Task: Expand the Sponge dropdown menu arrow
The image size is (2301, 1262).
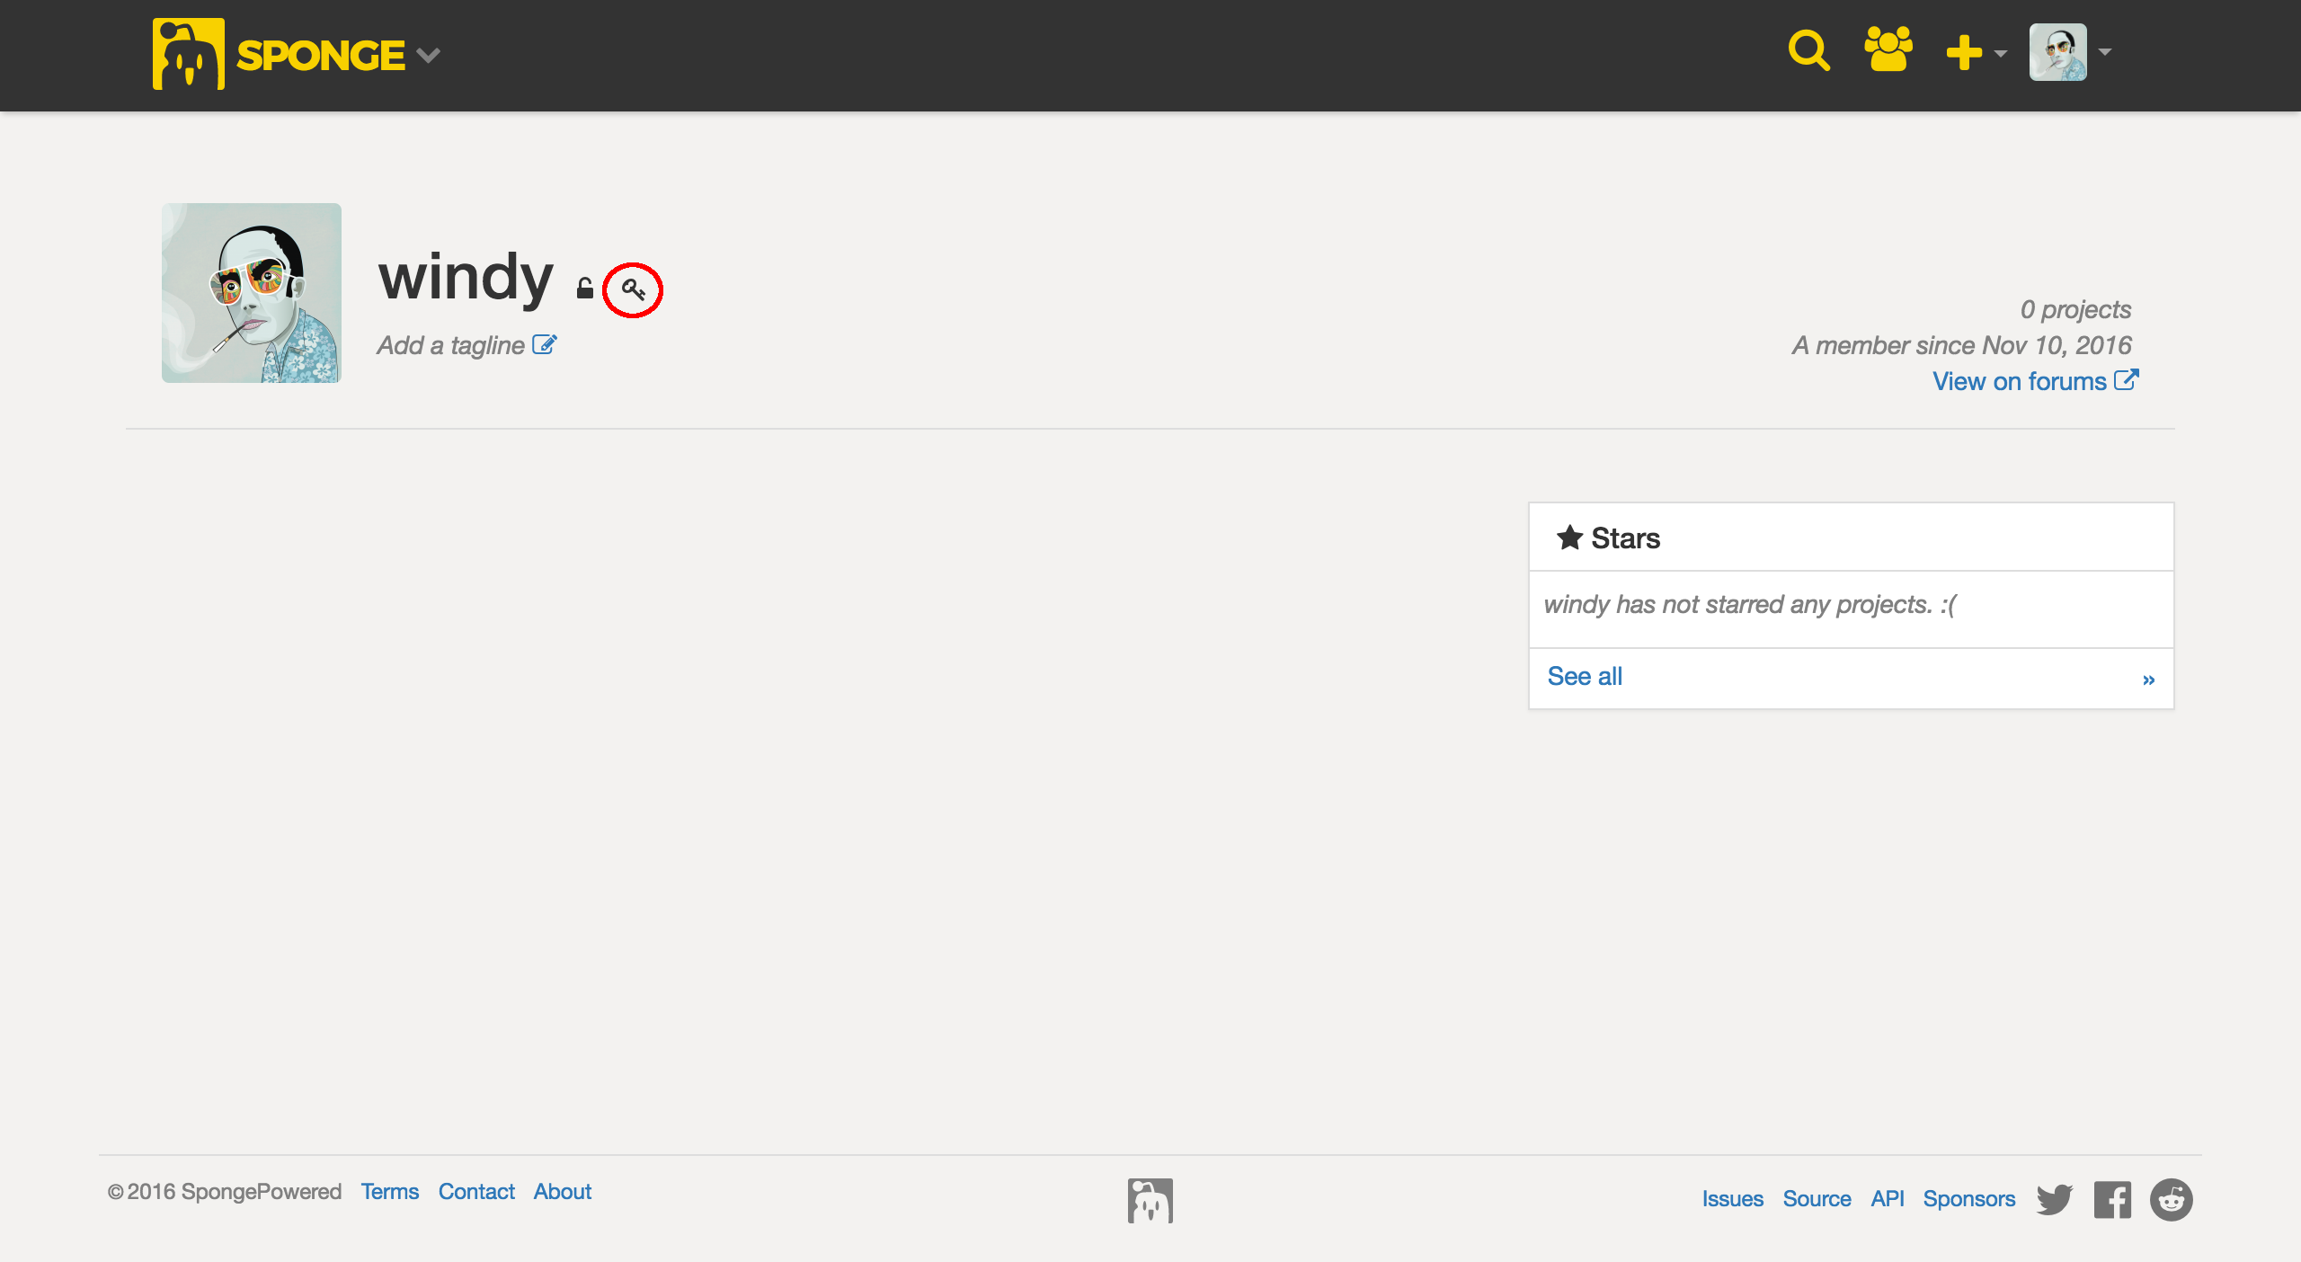Action: coord(431,53)
